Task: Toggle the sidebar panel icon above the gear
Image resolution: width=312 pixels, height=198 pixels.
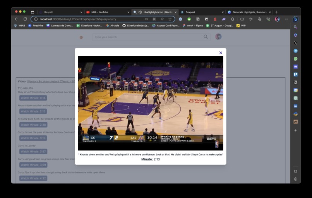Action: point(295,171)
